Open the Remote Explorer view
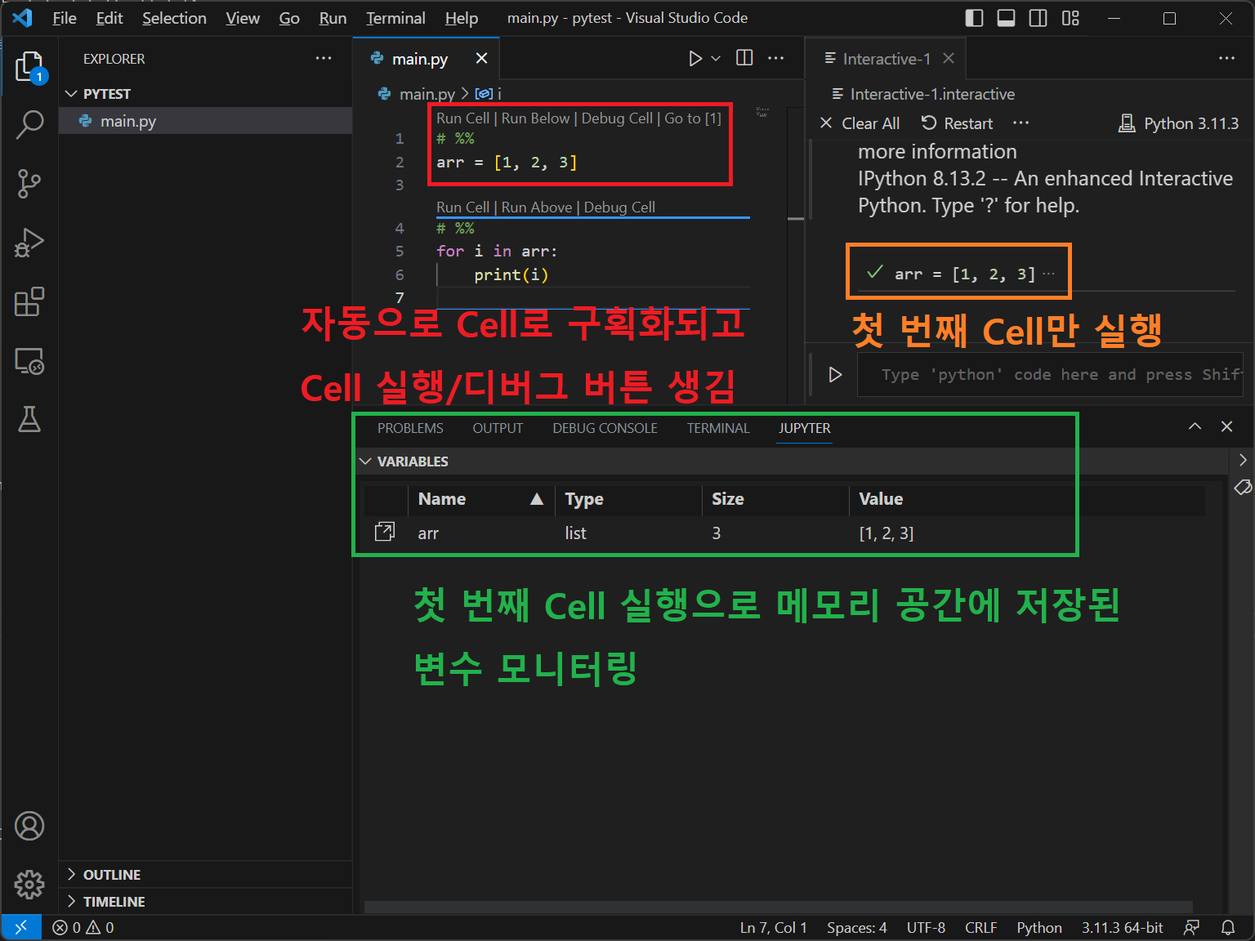Viewport: 1255px width, 941px height. [x=29, y=361]
